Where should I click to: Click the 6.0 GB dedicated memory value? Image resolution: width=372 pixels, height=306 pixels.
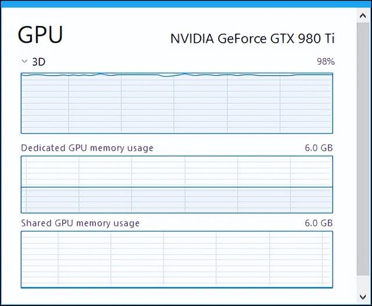(319, 148)
